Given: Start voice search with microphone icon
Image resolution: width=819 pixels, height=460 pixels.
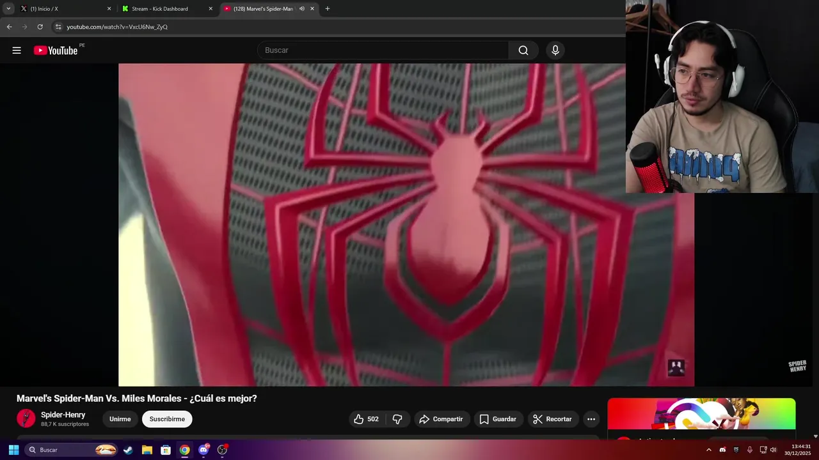Looking at the screenshot, I should [x=555, y=50].
